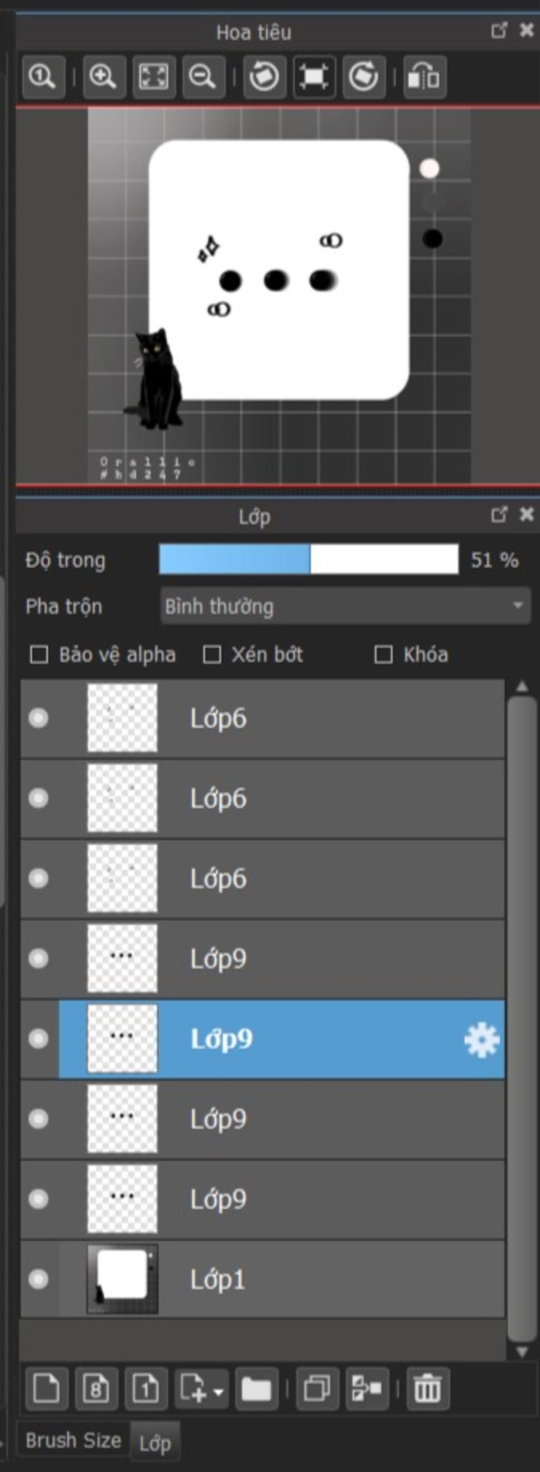
Task: Duplicate the selected layer
Action: coord(317,1389)
